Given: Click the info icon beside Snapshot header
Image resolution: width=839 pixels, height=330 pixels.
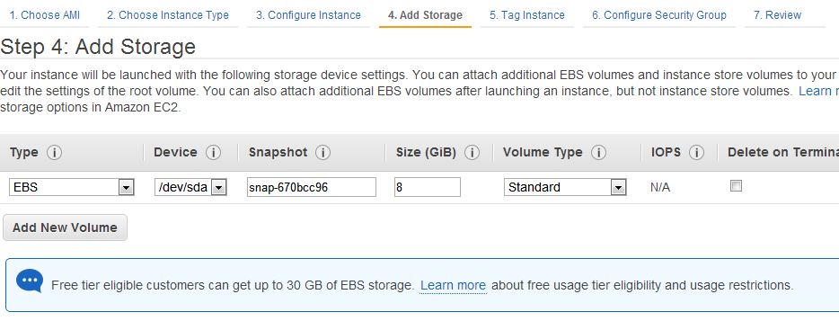Looking at the screenshot, I should point(322,153).
